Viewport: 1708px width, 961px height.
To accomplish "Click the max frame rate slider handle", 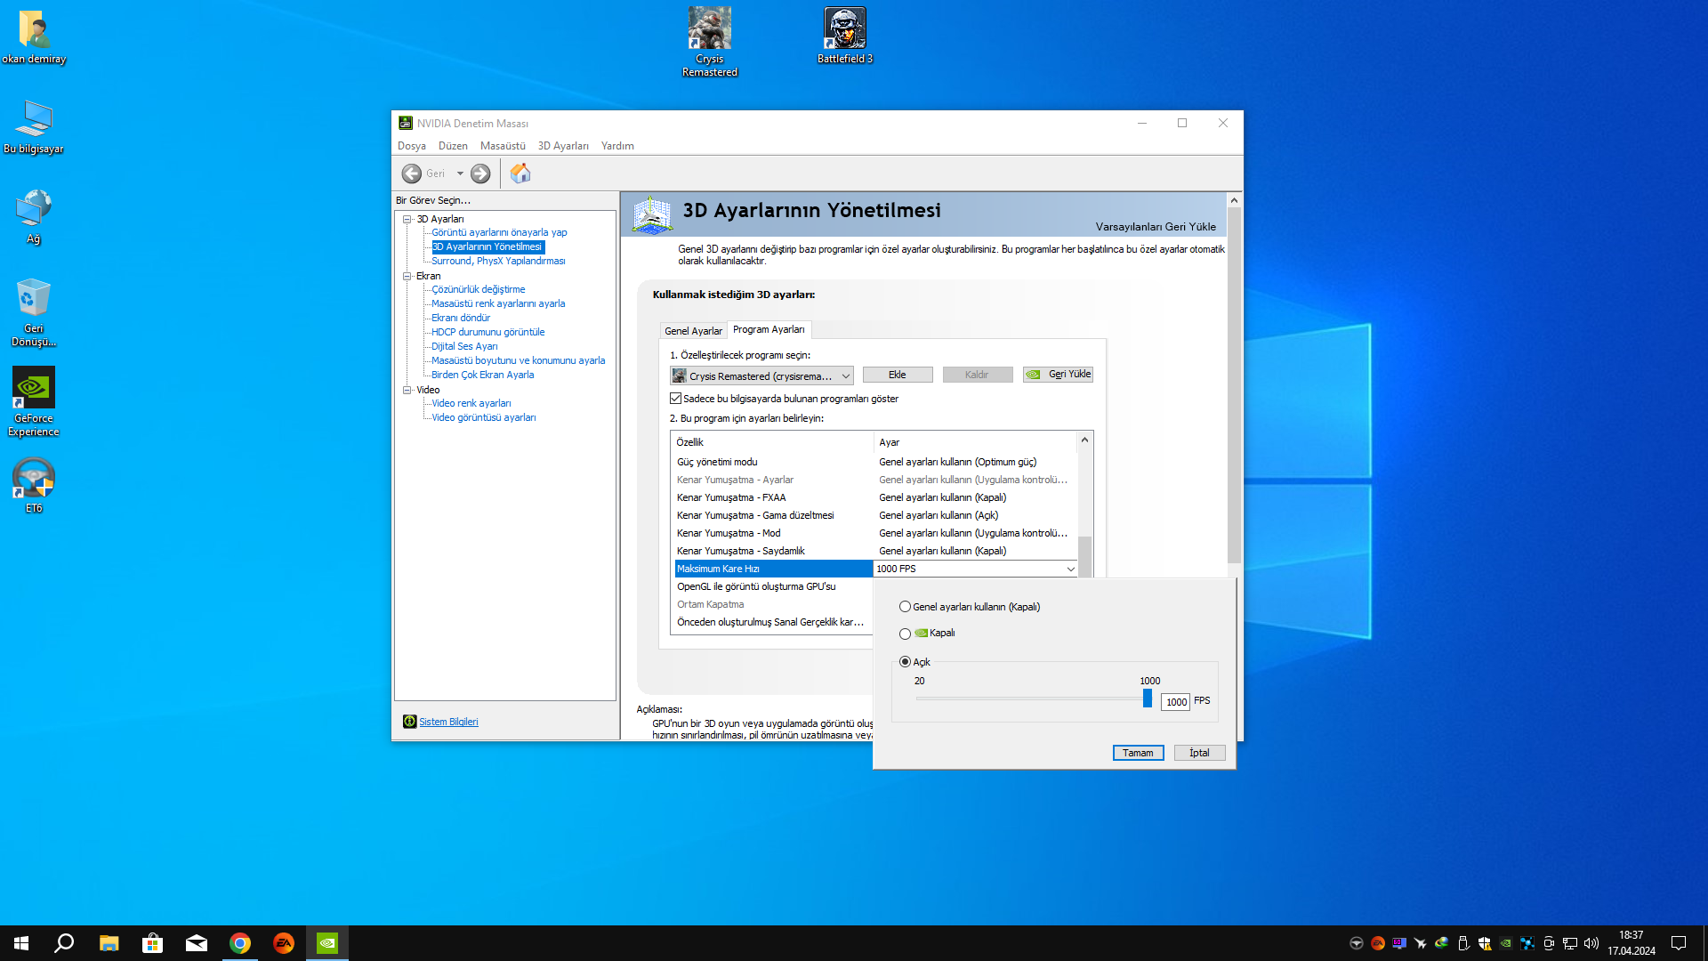I will 1148,699.
